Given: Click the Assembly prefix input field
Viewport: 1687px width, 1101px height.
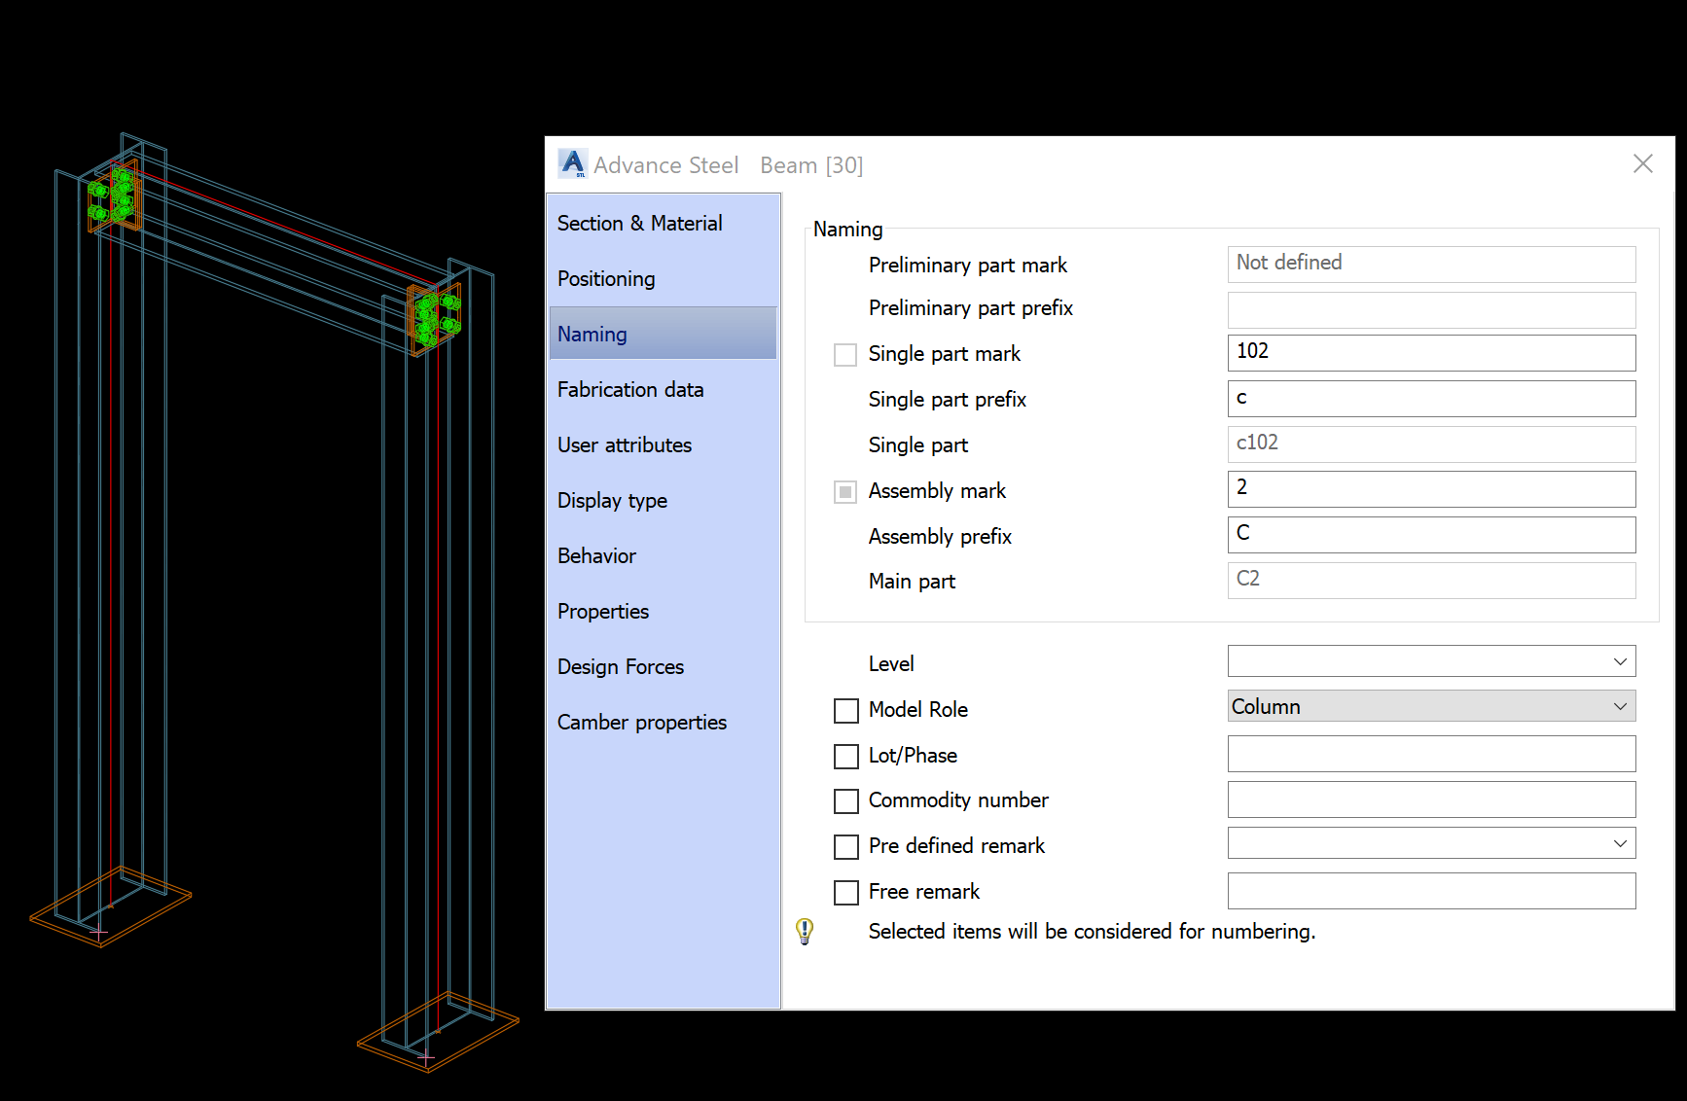Looking at the screenshot, I should tap(1430, 534).
